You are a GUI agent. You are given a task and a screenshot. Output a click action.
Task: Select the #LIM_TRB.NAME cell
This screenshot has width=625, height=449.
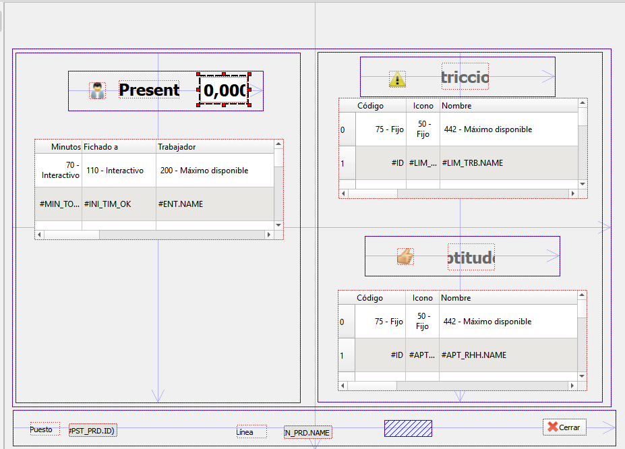509,163
